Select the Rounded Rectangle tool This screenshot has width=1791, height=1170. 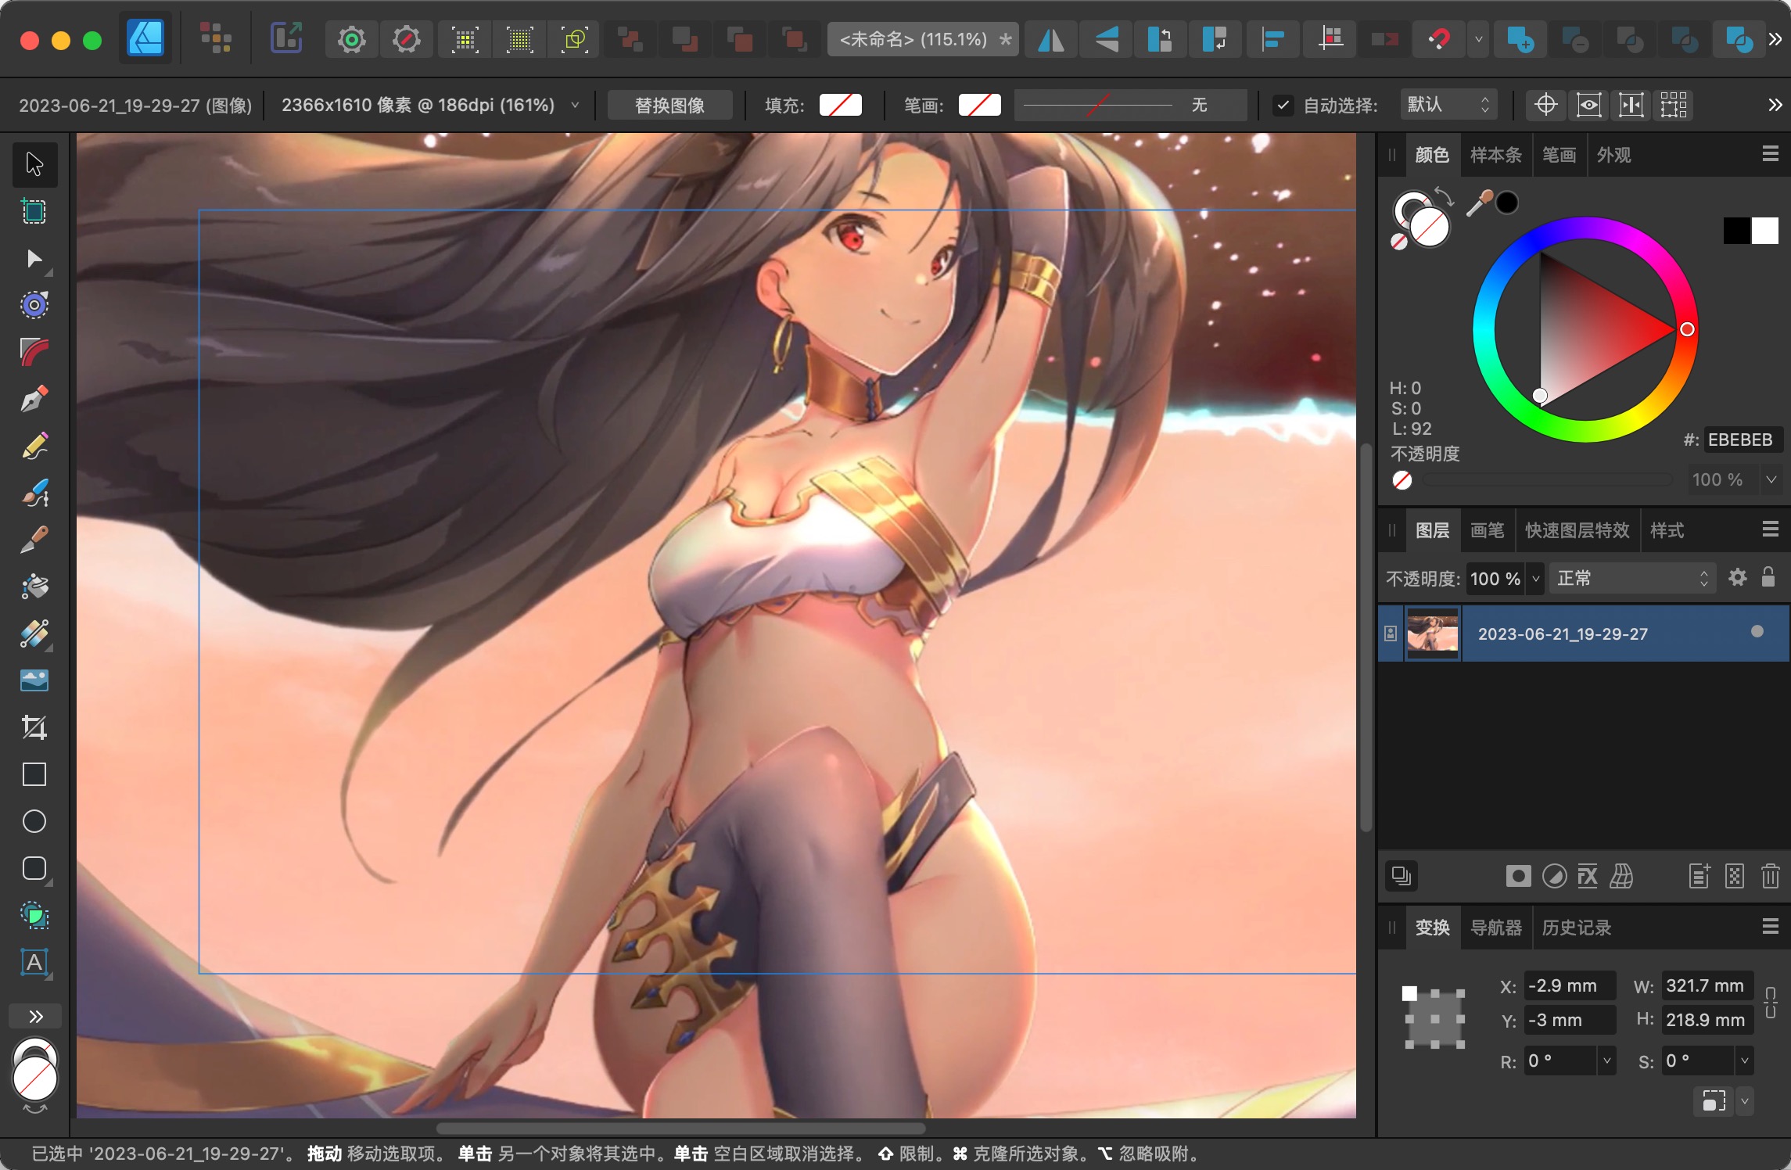(34, 868)
